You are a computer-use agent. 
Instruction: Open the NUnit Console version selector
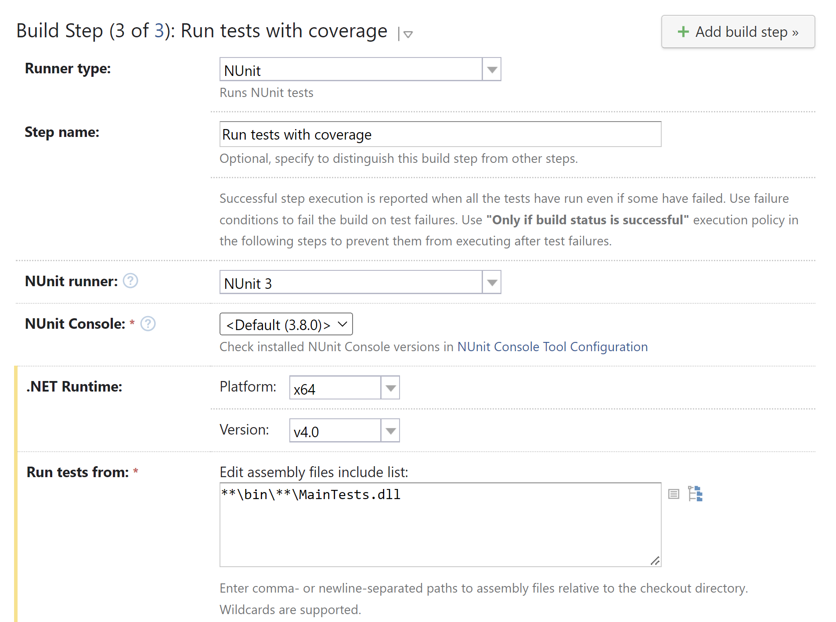[x=286, y=324]
